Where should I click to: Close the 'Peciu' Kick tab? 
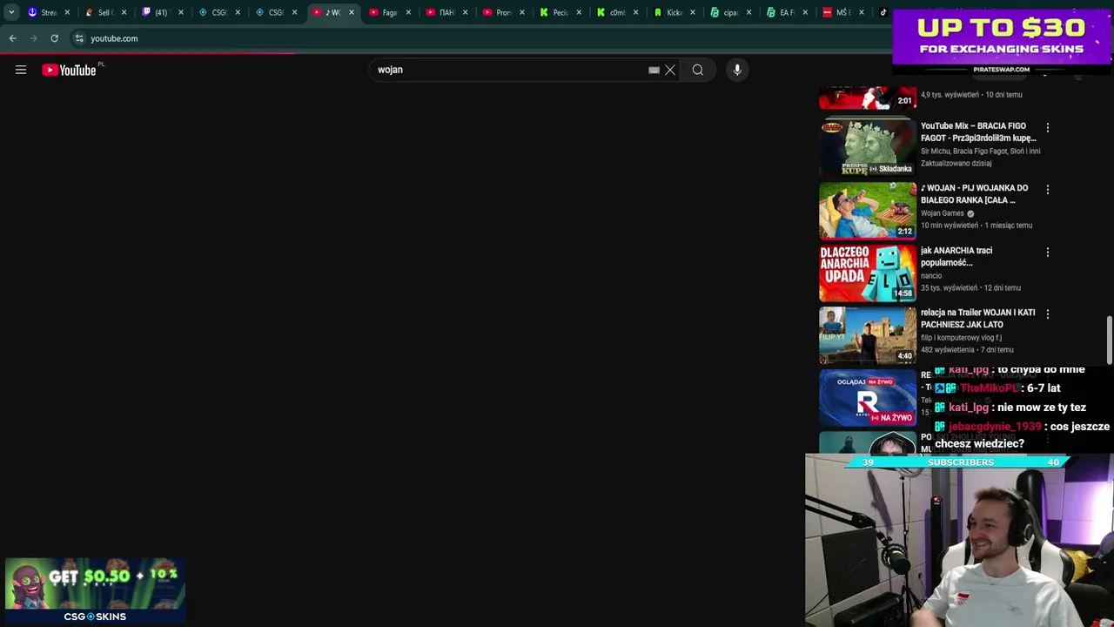579,12
